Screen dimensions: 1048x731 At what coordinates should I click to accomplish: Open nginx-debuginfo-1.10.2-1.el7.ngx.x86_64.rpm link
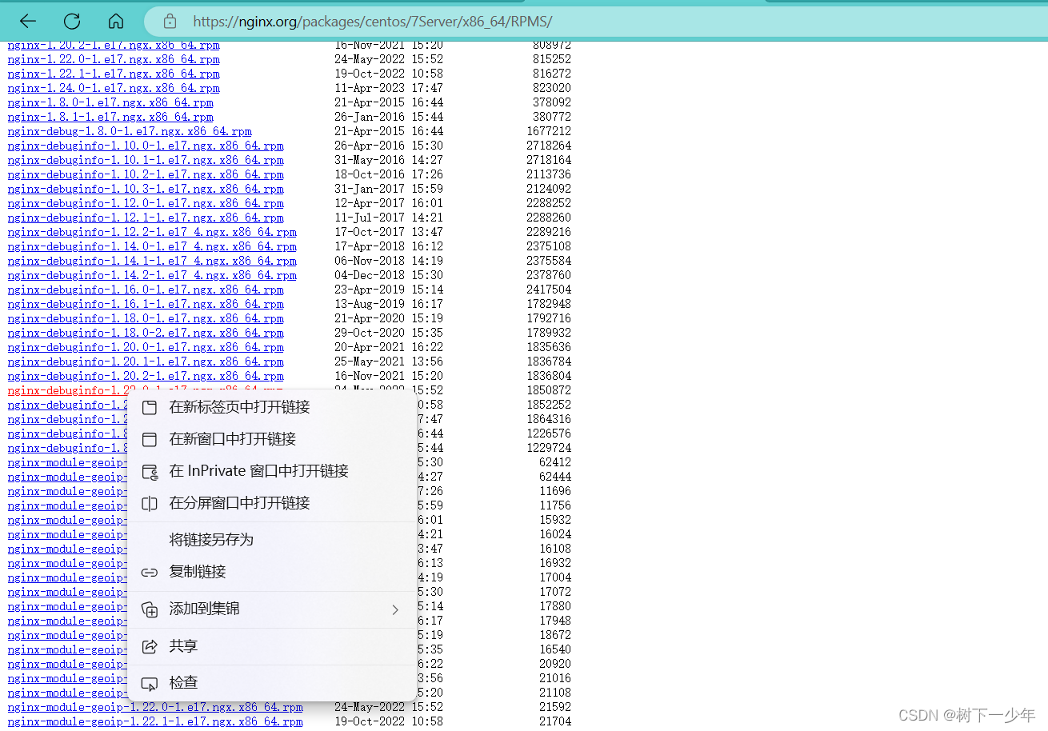[x=146, y=174]
